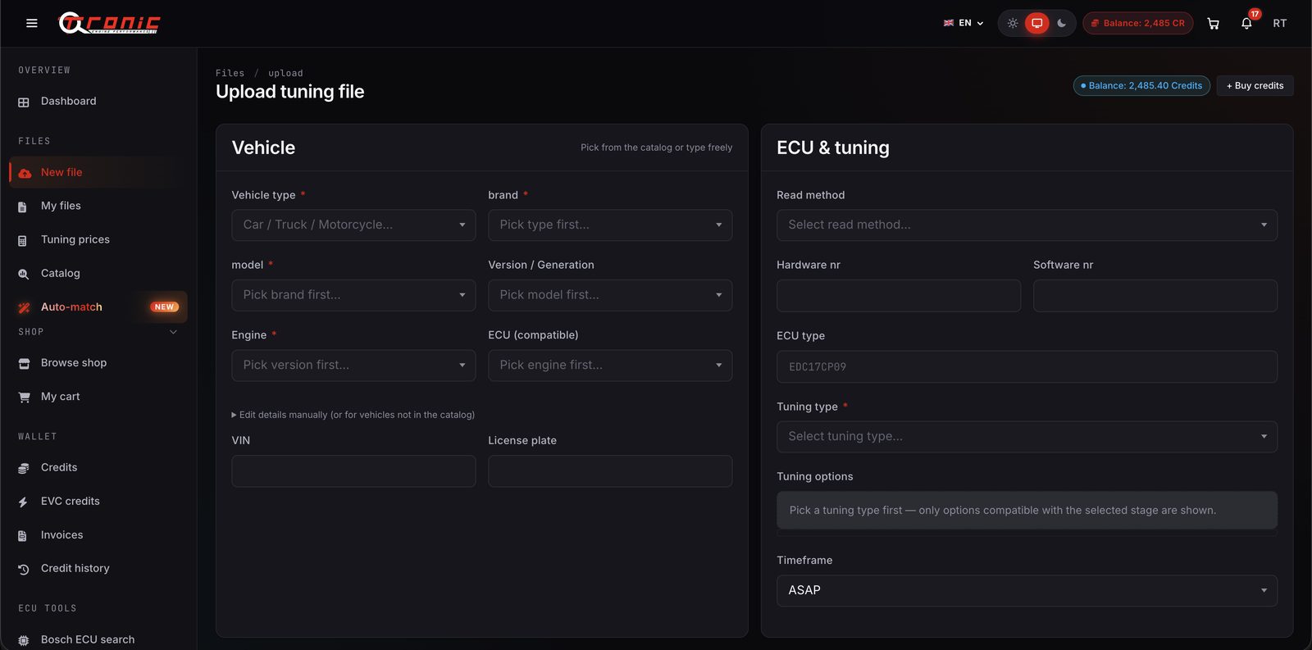Open the model dropdown
Viewport: 1312px width, 650px height.
click(x=353, y=295)
